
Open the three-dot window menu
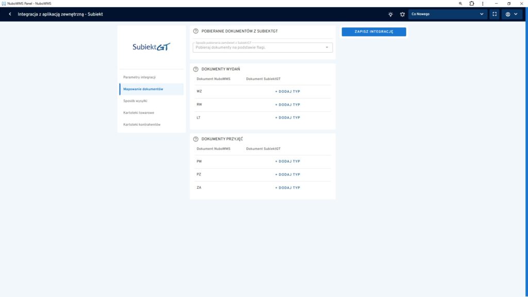point(483,4)
